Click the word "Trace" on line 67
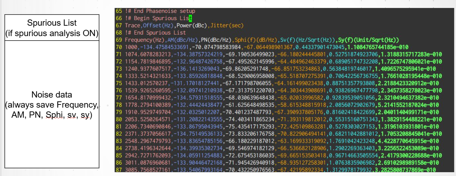The height and width of the screenshot is (176, 456). coord(132,25)
